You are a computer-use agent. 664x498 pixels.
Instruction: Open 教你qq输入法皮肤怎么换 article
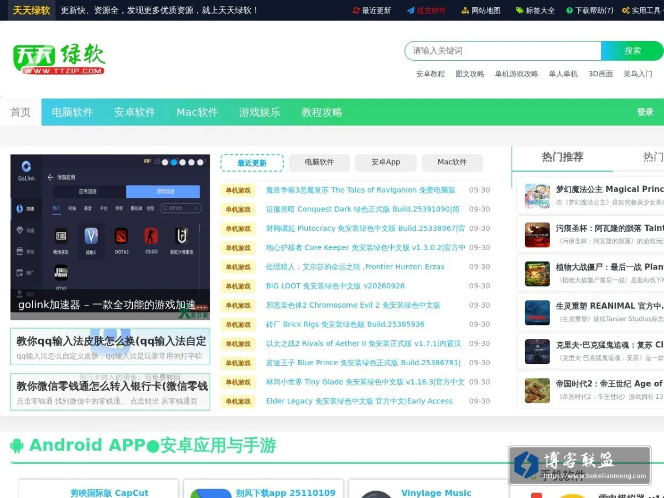click(x=110, y=347)
